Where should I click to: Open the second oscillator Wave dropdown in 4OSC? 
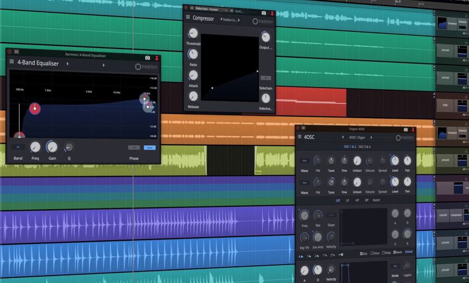pos(304,183)
